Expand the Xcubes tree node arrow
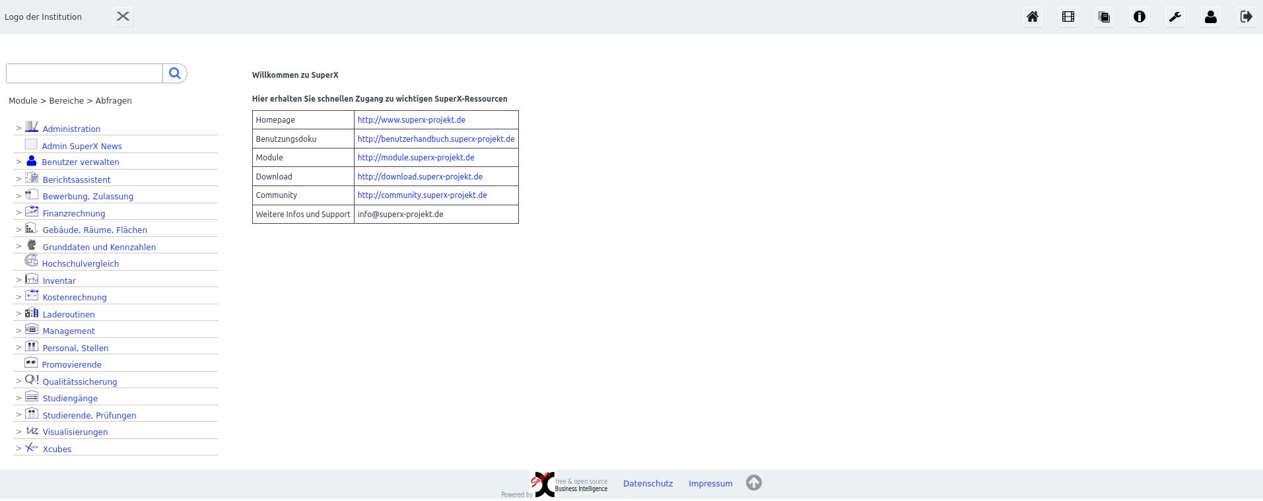 [18, 449]
